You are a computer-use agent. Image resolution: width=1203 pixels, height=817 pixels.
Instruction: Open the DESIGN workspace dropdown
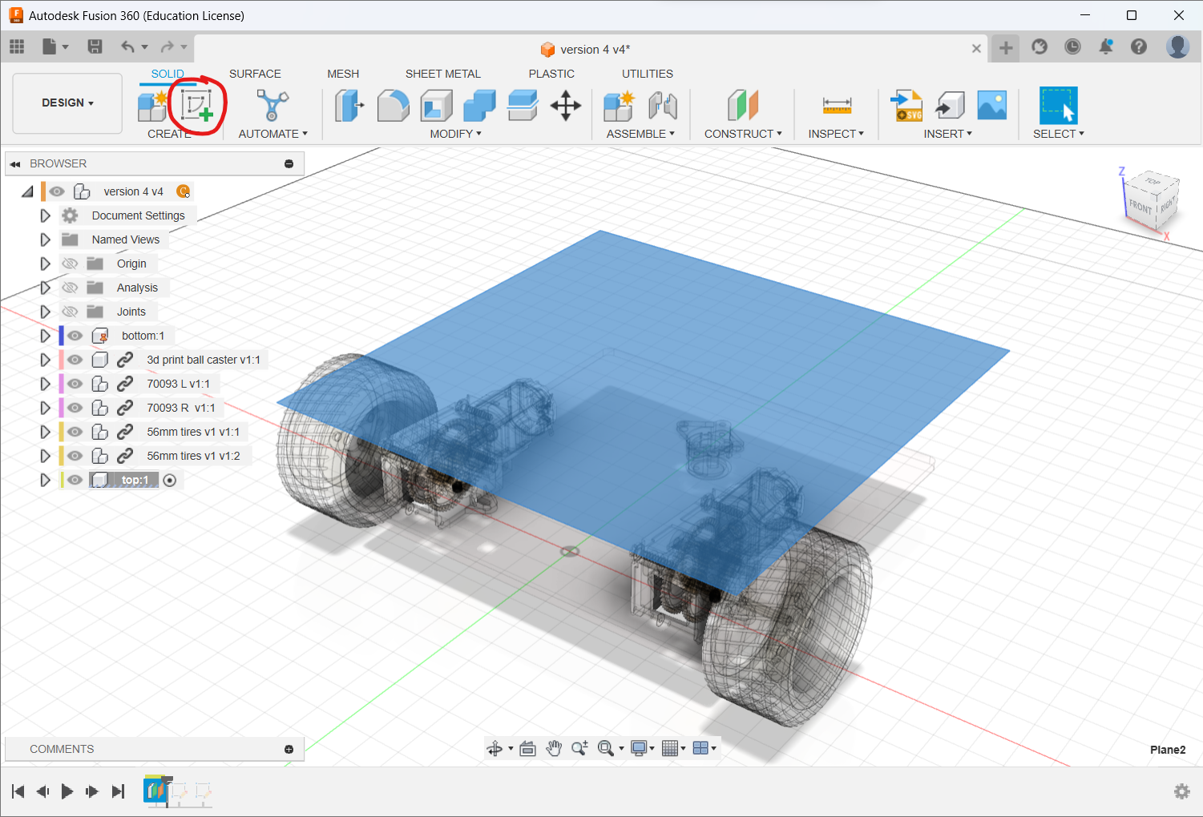pos(67,103)
